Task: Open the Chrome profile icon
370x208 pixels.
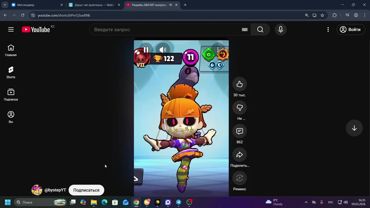Action: pos(356,15)
